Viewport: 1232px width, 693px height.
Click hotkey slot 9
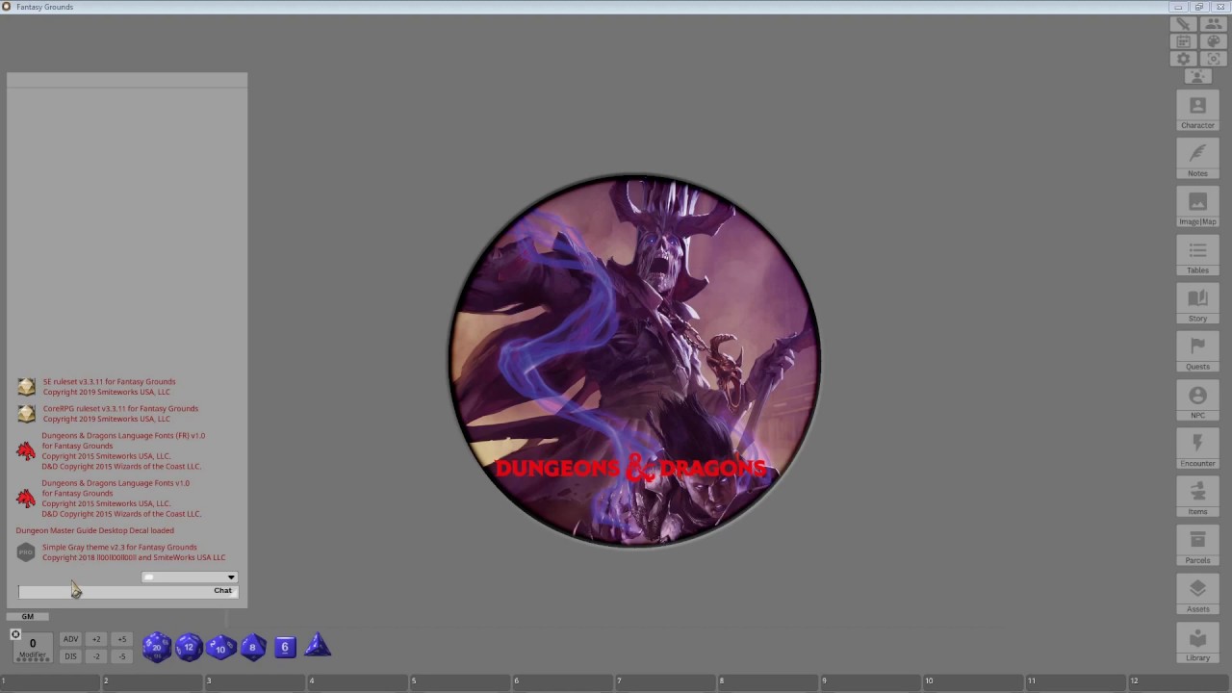tap(873, 681)
